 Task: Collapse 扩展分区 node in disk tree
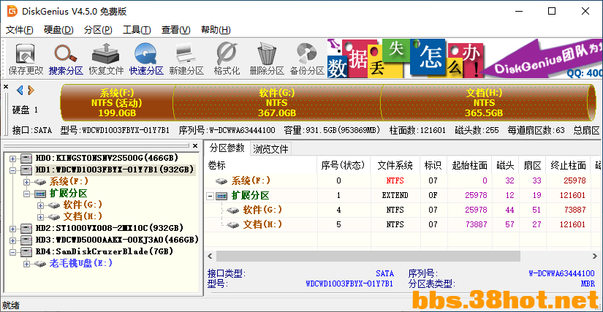27,194
